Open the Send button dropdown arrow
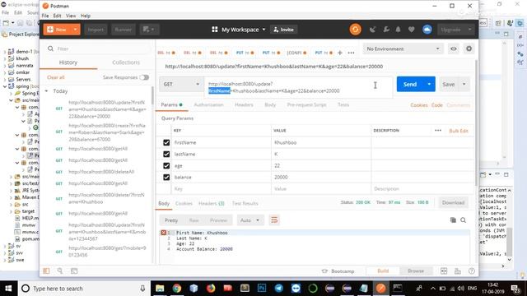Screen dimensions: 527x296 pyautogui.click(x=429, y=84)
